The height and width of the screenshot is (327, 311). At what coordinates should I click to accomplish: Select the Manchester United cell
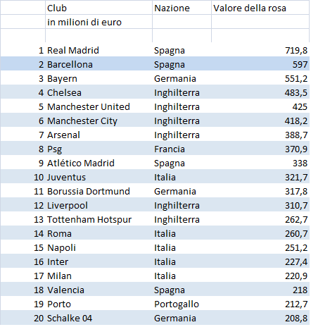click(x=99, y=106)
